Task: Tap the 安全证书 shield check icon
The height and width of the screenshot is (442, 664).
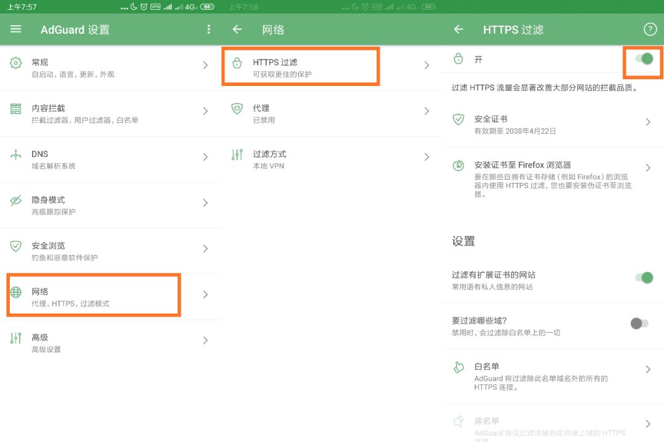Action: [x=458, y=119]
